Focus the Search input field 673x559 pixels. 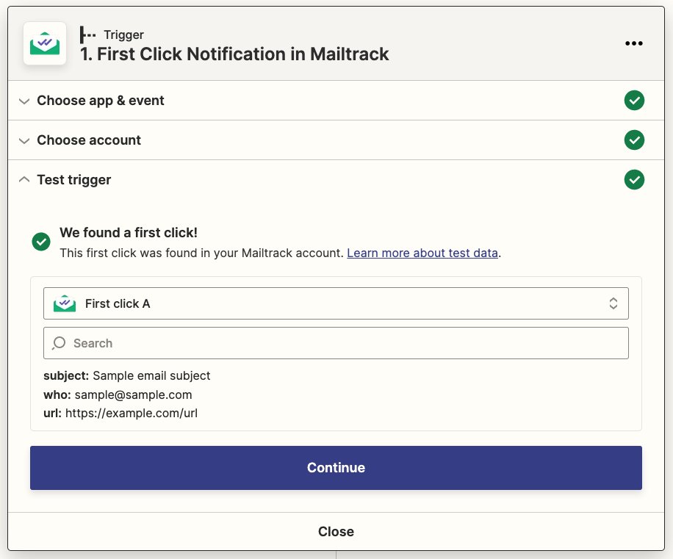point(345,343)
